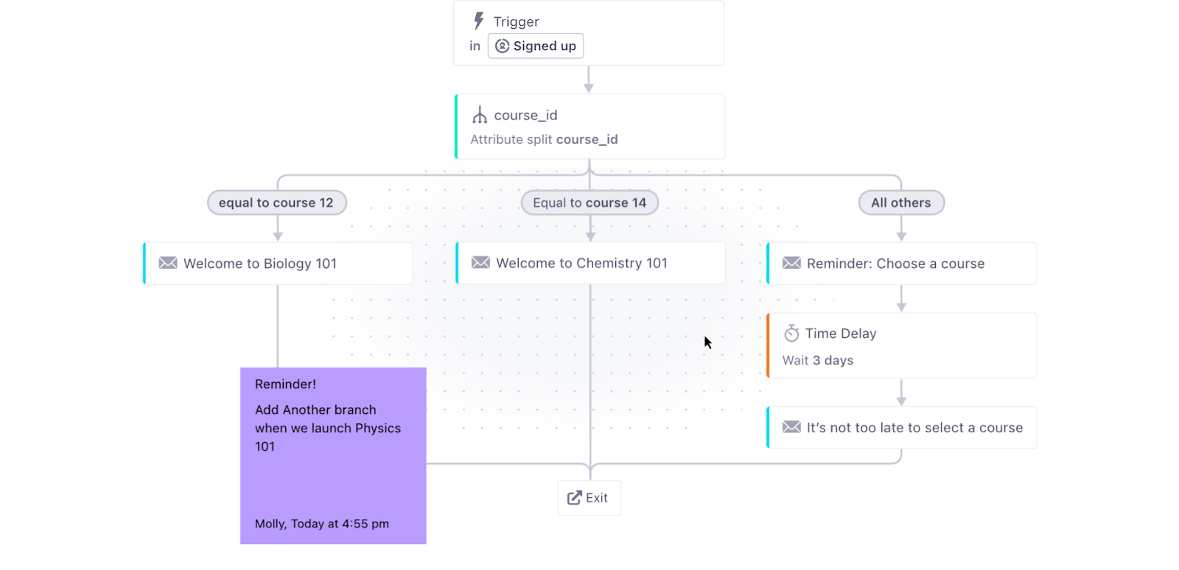Click the Exit node label
This screenshot has height=570, width=1179.
(x=597, y=498)
